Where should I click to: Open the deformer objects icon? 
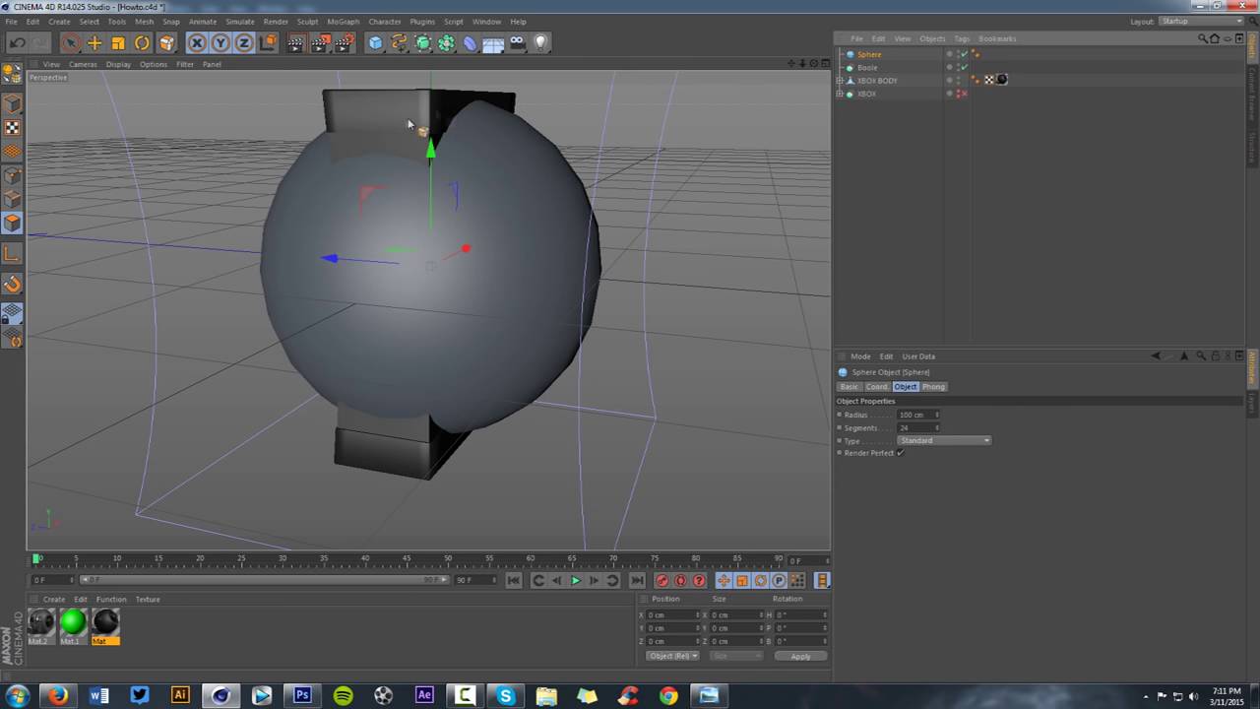tap(471, 42)
